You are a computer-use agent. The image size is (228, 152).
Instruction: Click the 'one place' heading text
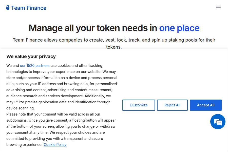pyautogui.click(x=179, y=28)
